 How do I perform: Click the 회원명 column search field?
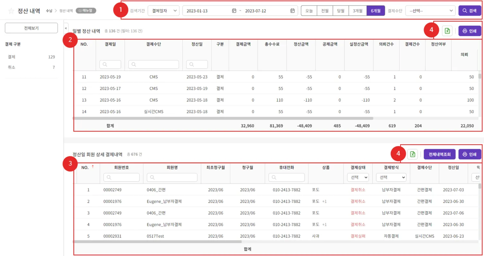[x=172, y=177]
